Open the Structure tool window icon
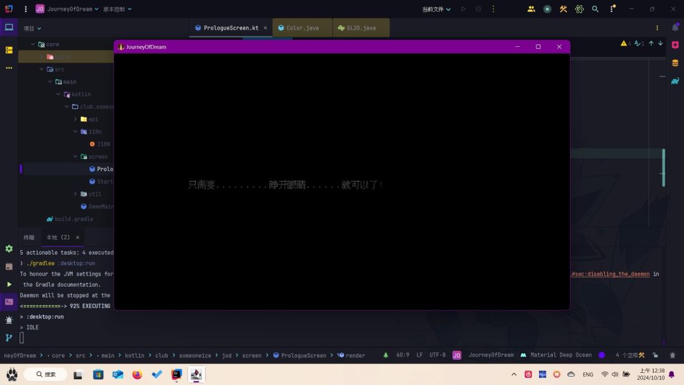Screen dimensions: 684x385 click(x=9, y=50)
